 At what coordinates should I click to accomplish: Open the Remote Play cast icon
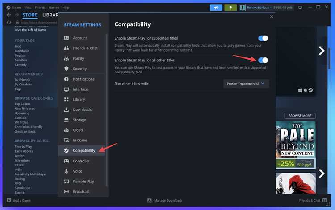[67, 182]
